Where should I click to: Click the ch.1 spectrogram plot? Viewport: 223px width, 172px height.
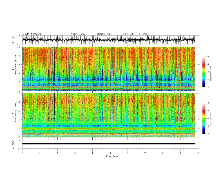coord(108,69)
